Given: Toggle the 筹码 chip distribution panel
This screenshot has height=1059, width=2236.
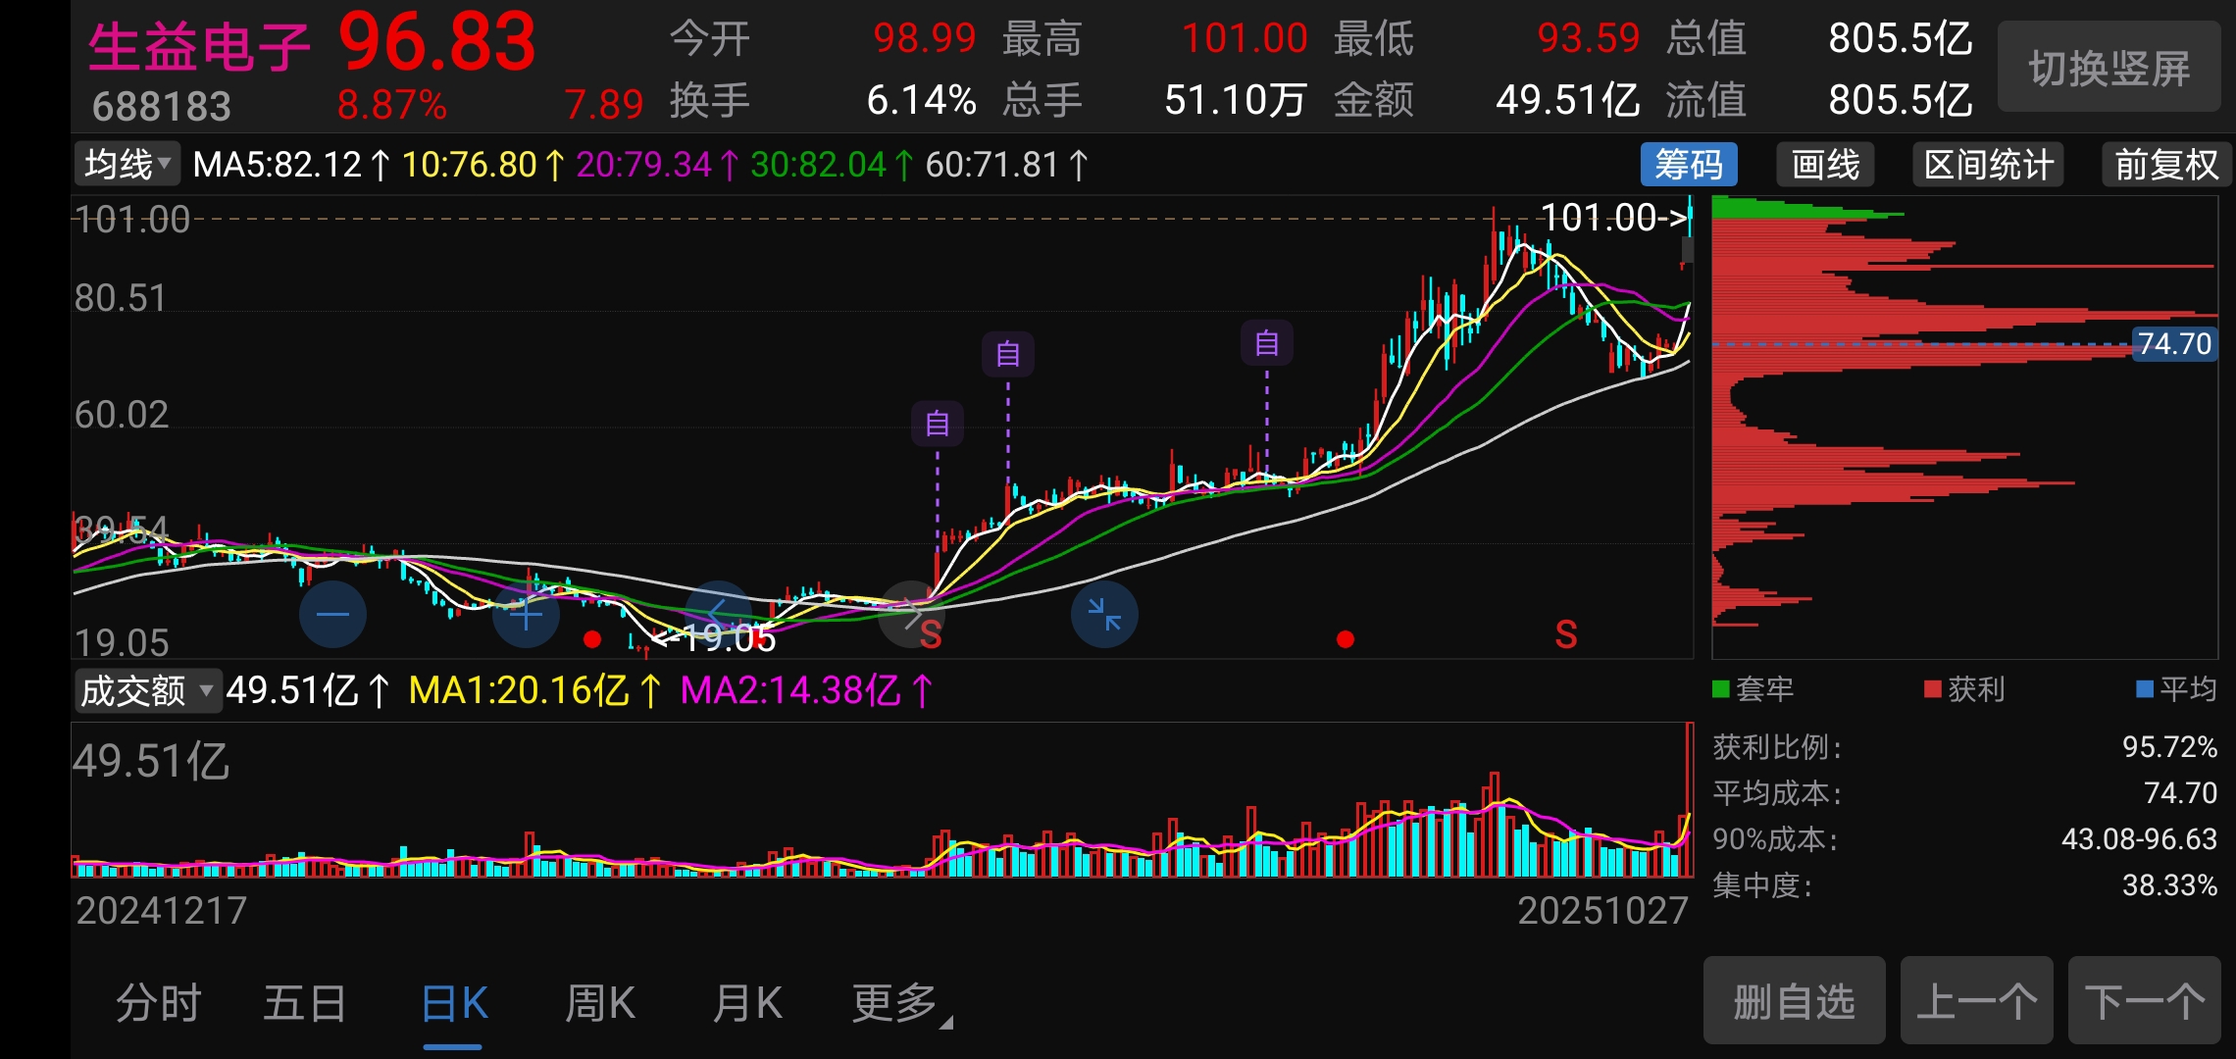Looking at the screenshot, I should point(1688,165).
